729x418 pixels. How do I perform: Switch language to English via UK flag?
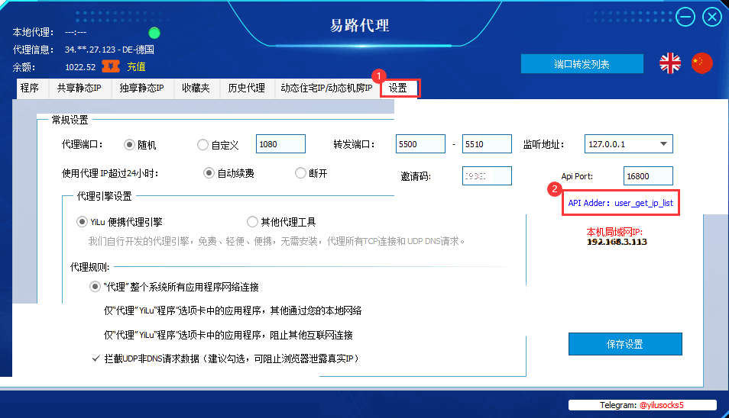coord(670,63)
